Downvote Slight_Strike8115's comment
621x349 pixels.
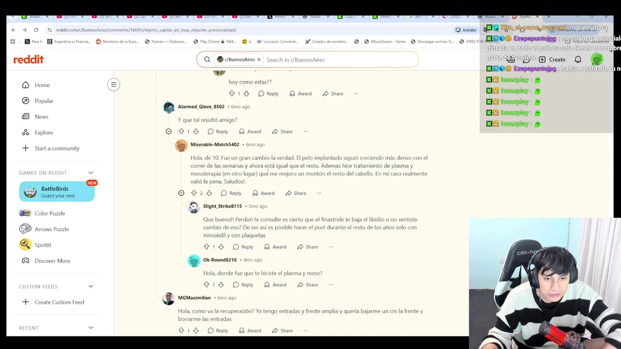click(x=221, y=247)
